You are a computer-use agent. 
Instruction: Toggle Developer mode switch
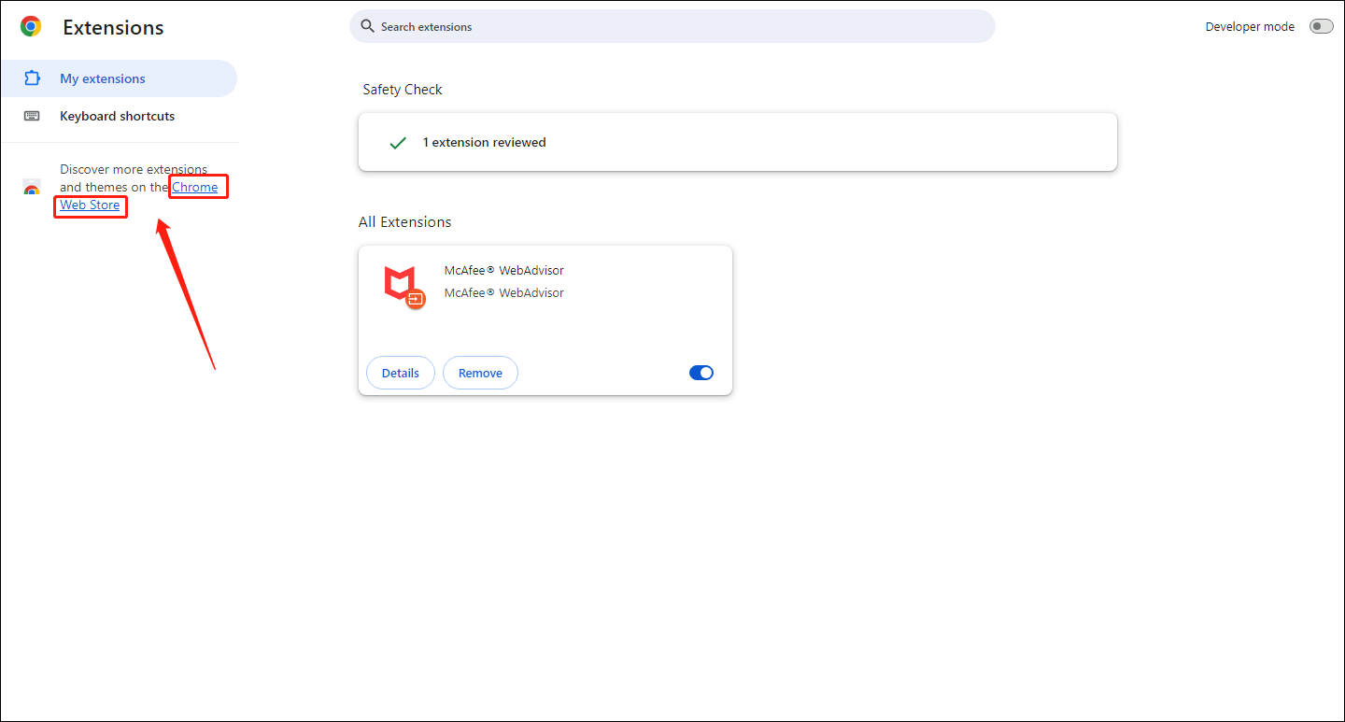pyautogui.click(x=1321, y=26)
